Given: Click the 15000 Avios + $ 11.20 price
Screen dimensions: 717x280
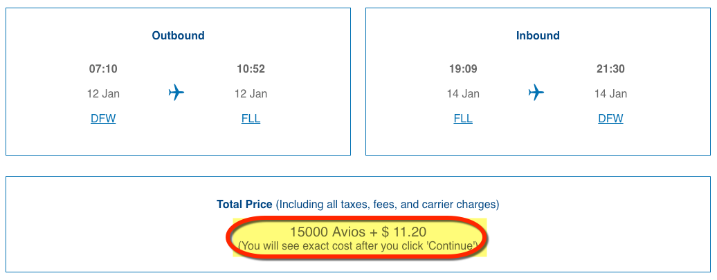Looking at the screenshot, I should [x=358, y=232].
